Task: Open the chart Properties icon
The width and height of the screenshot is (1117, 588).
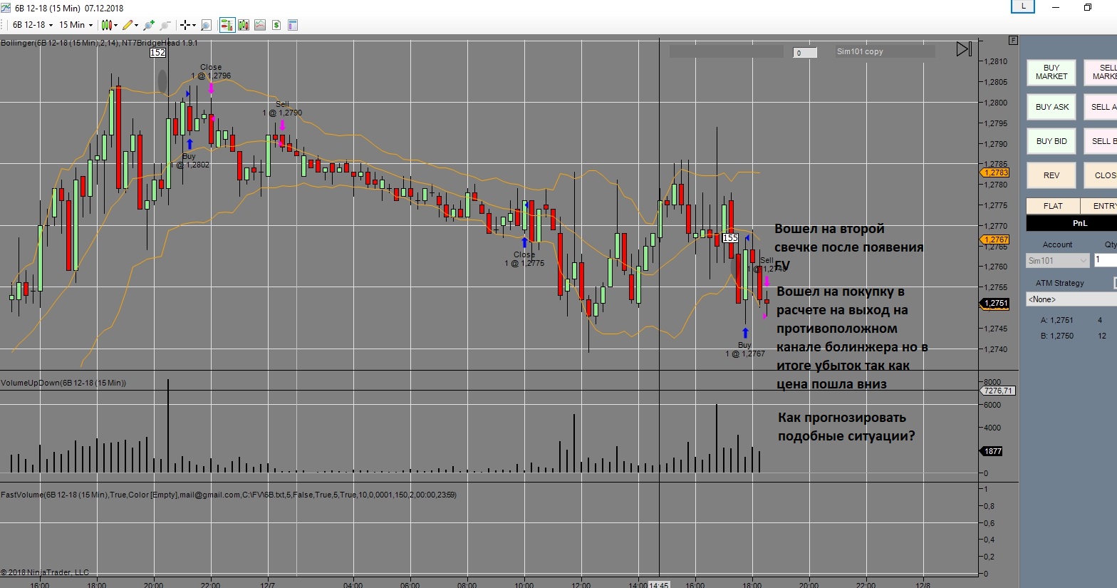Action: [293, 25]
